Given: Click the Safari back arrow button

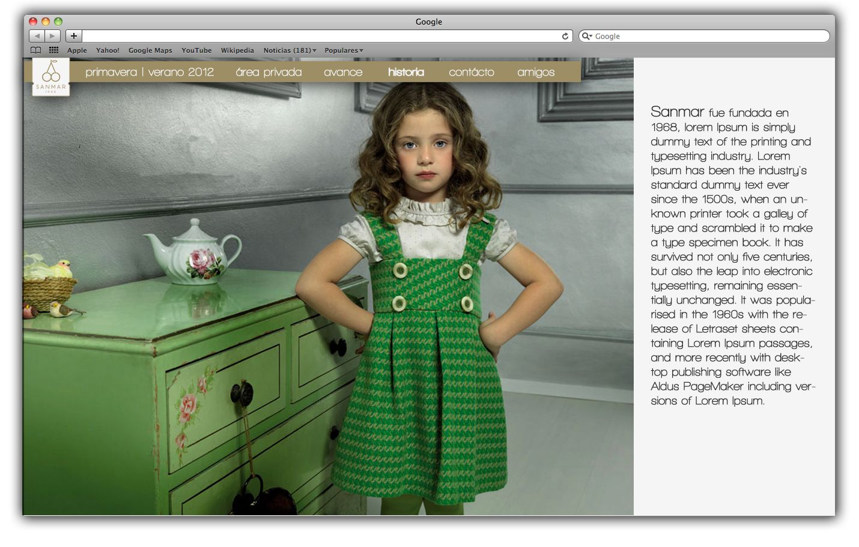Looking at the screenshot, I should pyautogui.click(x=37, y=36).
